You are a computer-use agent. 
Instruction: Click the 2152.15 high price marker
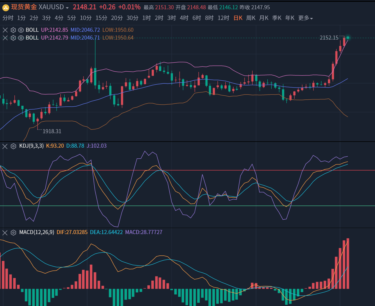click(329, 38)
